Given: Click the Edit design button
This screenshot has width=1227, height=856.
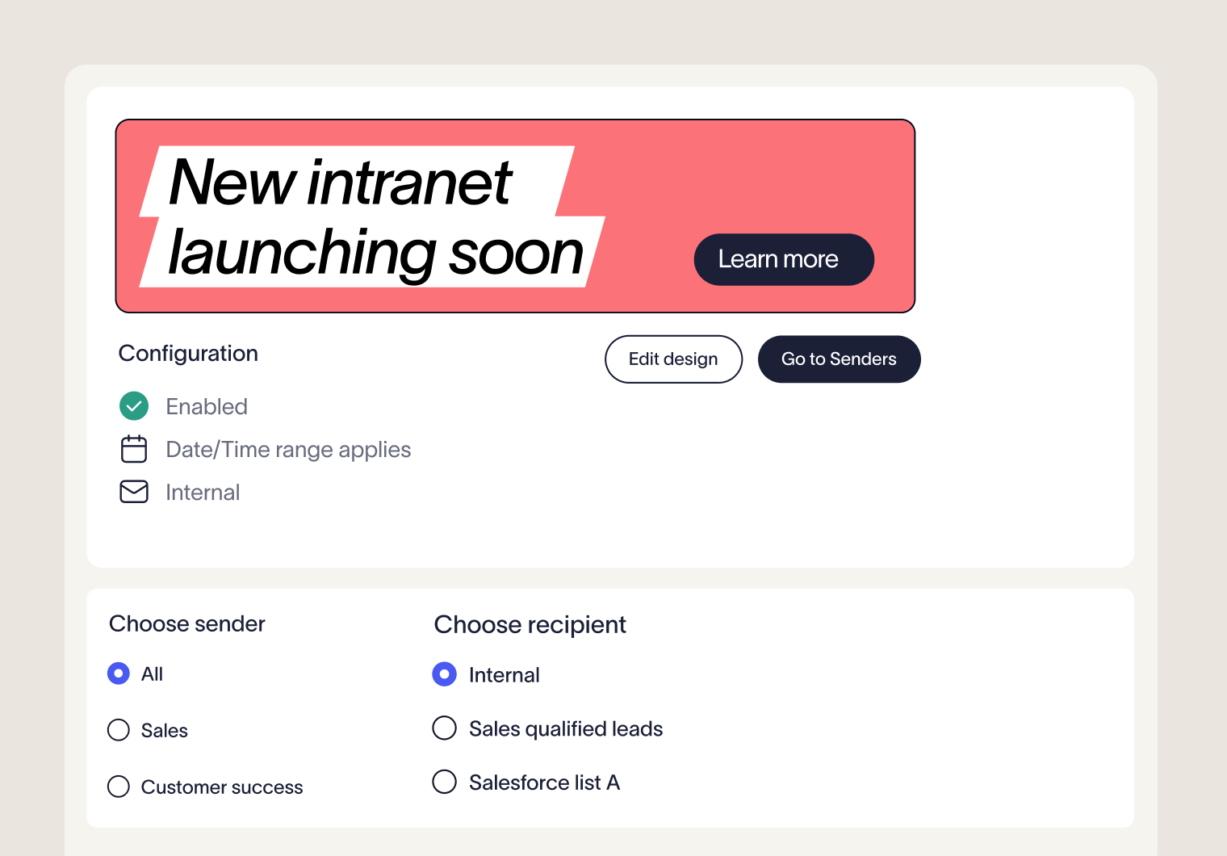Looking at the screenshot, I should click(673, 359).
